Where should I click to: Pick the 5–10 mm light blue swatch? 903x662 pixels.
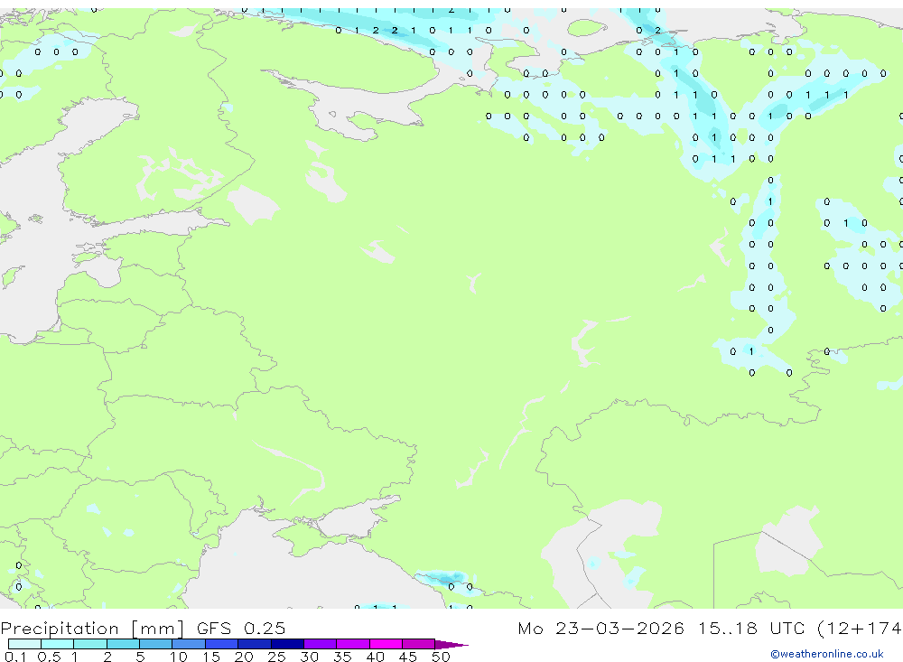point(156,644)
